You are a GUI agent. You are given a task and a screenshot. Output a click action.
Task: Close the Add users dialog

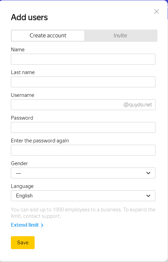[156, 12]
